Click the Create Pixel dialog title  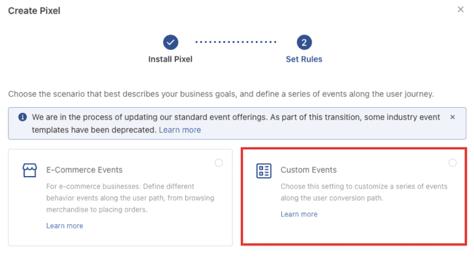pos(34,11)
